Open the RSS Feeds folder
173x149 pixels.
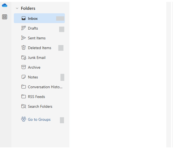click(x=36, y=97)
